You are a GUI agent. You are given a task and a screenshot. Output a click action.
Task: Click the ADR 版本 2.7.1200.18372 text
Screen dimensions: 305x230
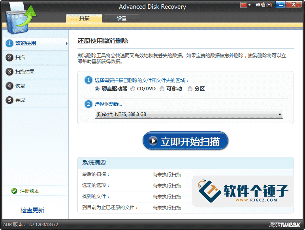pyautogui.click(x=30, y=224)
